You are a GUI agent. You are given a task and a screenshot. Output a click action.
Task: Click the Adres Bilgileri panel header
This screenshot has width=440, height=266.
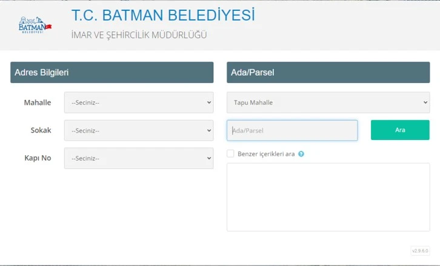pos(112,72)
